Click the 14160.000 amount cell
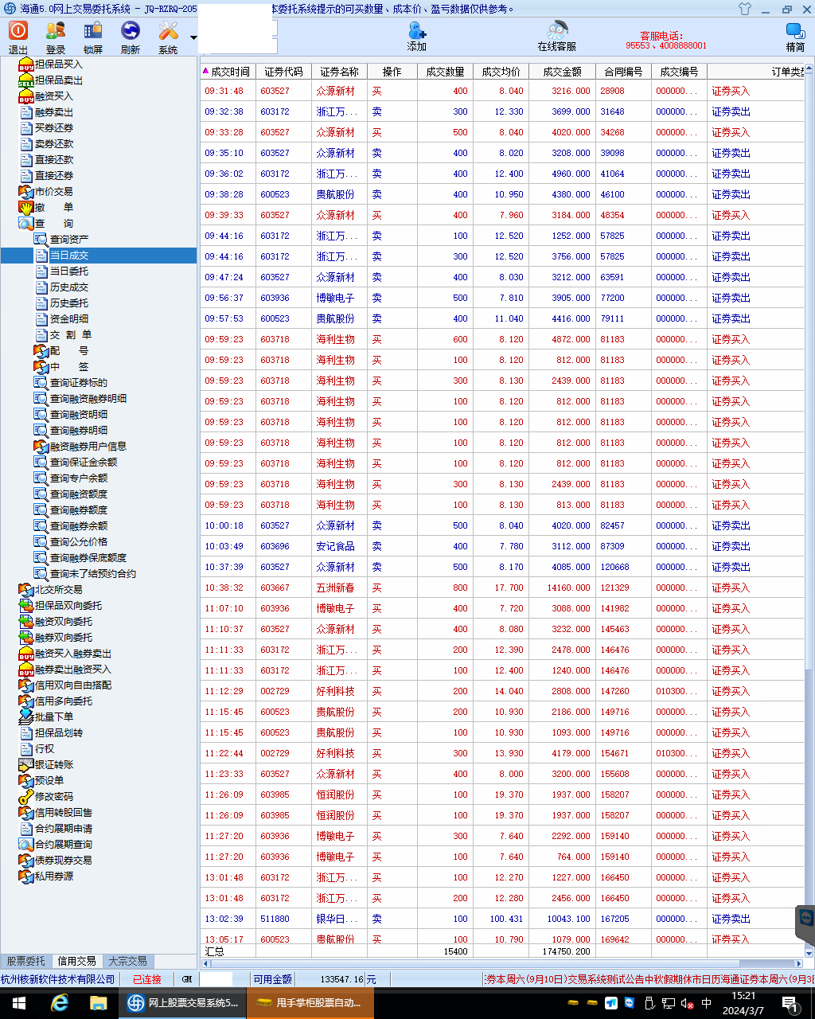The height and width of the screenshot is (1019, 815). pyautogui.click(x=562, y=588)
